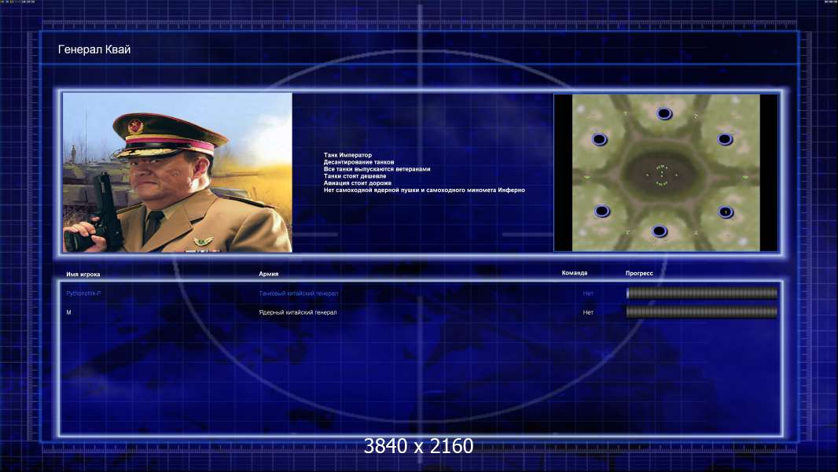This screenshot has width=838, height=472.
Task: Click the loading progress bar for player M
Action: (x=702, y=312)
